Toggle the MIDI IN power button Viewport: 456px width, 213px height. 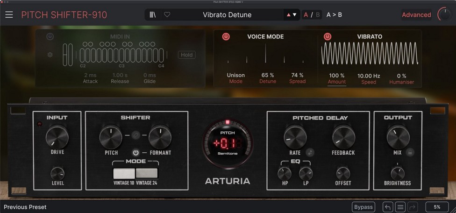[x=50, y=36]
